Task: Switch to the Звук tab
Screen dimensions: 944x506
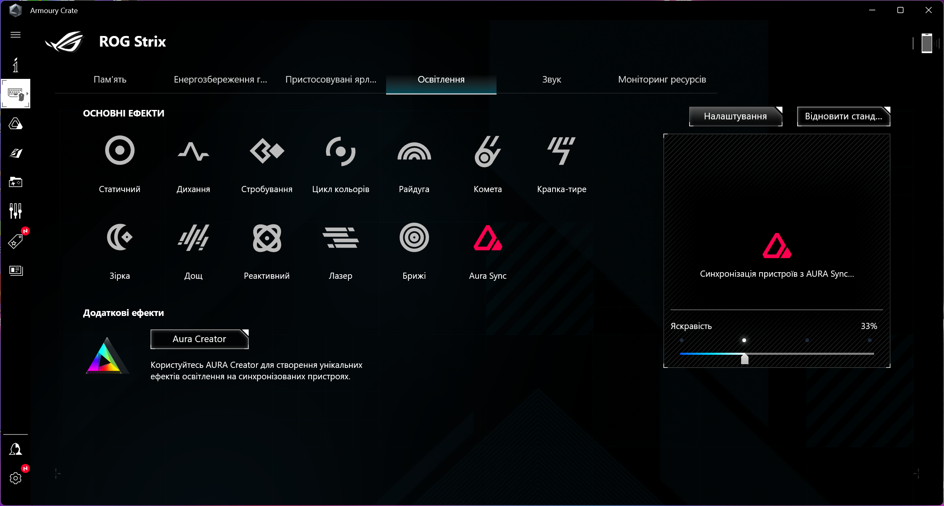Action: [x=551, y=79]
